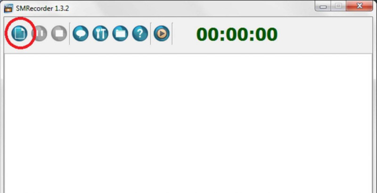Click toolbar separator before the speech bubble icon
This screenshot has height=193, width=377.
tap(69, 33)
